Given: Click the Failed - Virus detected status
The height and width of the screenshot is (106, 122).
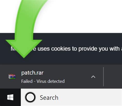Looking at the screenshot, I should 43,81.
